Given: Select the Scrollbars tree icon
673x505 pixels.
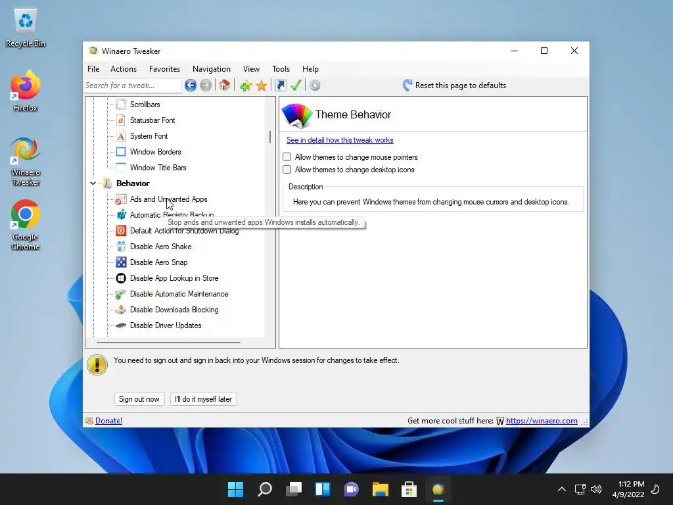Looking at the screenshot, I should point(121,105).
